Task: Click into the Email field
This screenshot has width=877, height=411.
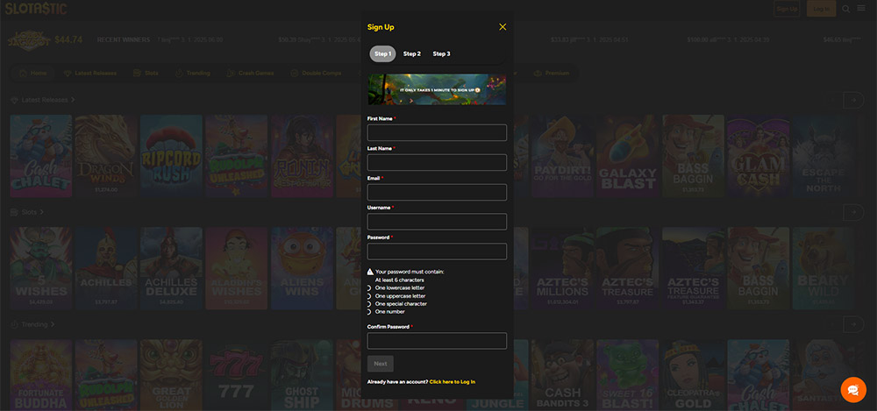Action: click(x=437, y=192)
